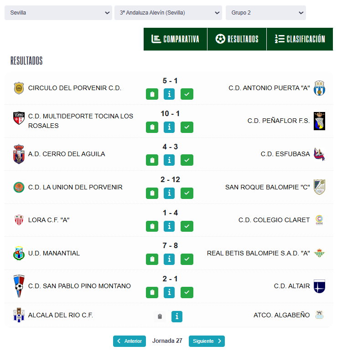Click C.D. Altair club crest
Screen dimensions: 337x351
point(319,286)
